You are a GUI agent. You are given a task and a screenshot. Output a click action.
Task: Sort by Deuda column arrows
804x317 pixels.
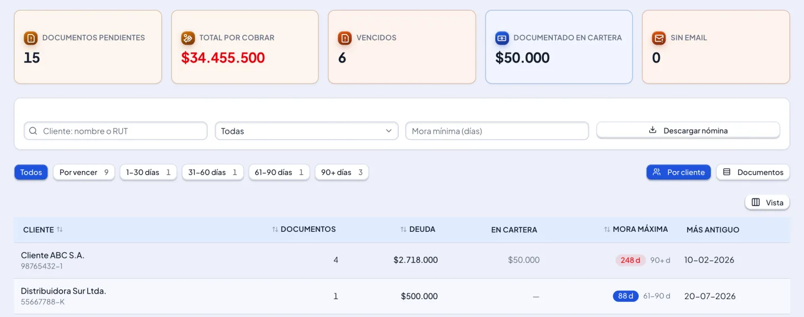(x=403, y=230)
